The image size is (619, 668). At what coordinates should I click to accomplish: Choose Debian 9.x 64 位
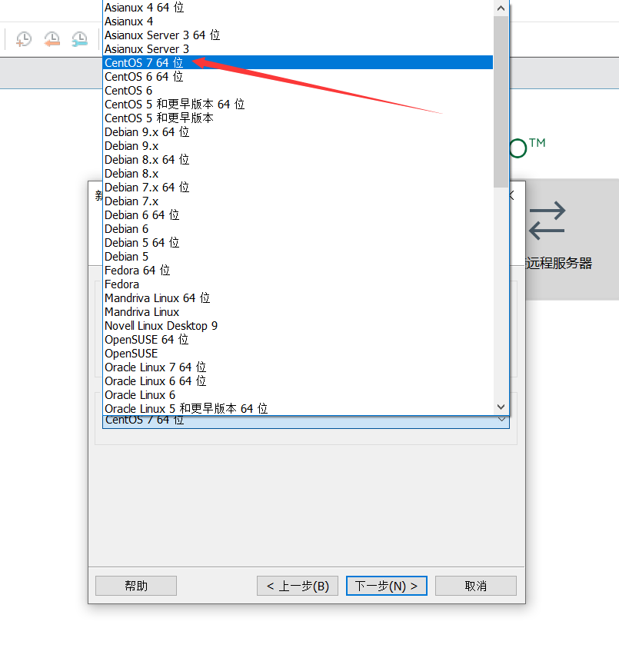pos(298,132)
